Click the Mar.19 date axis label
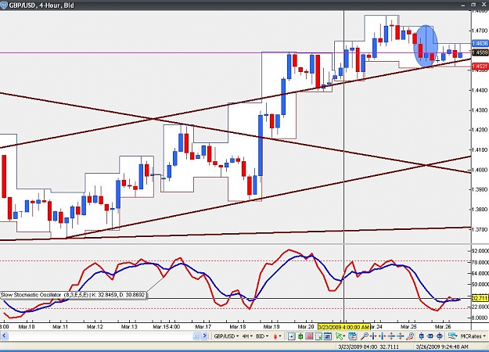This screenshot has height=352, width=489. pos(271,327)
